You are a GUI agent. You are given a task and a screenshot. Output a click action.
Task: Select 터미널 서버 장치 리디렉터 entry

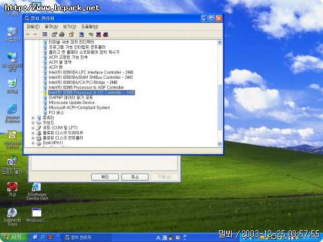pyautogui.click(x=71, y=42)
